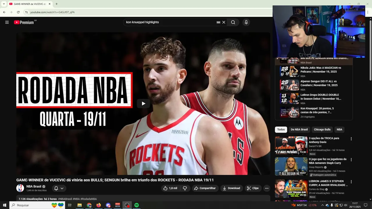Open options for 'O jogo que fez' video
The height and width of the screenshot is (209, 372).
pyautogui.click(x=351, y=160)
